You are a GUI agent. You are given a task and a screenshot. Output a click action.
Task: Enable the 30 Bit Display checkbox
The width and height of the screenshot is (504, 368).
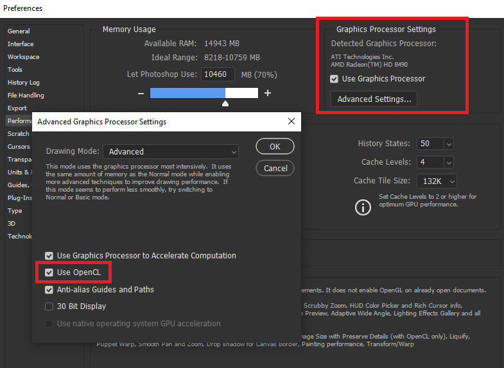pos(49,306)
